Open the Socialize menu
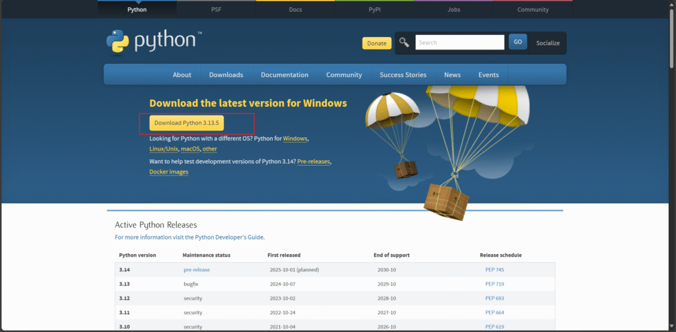The width and height of the screenshot is (676, 332). pyautogui.click(x=548, y=43)
